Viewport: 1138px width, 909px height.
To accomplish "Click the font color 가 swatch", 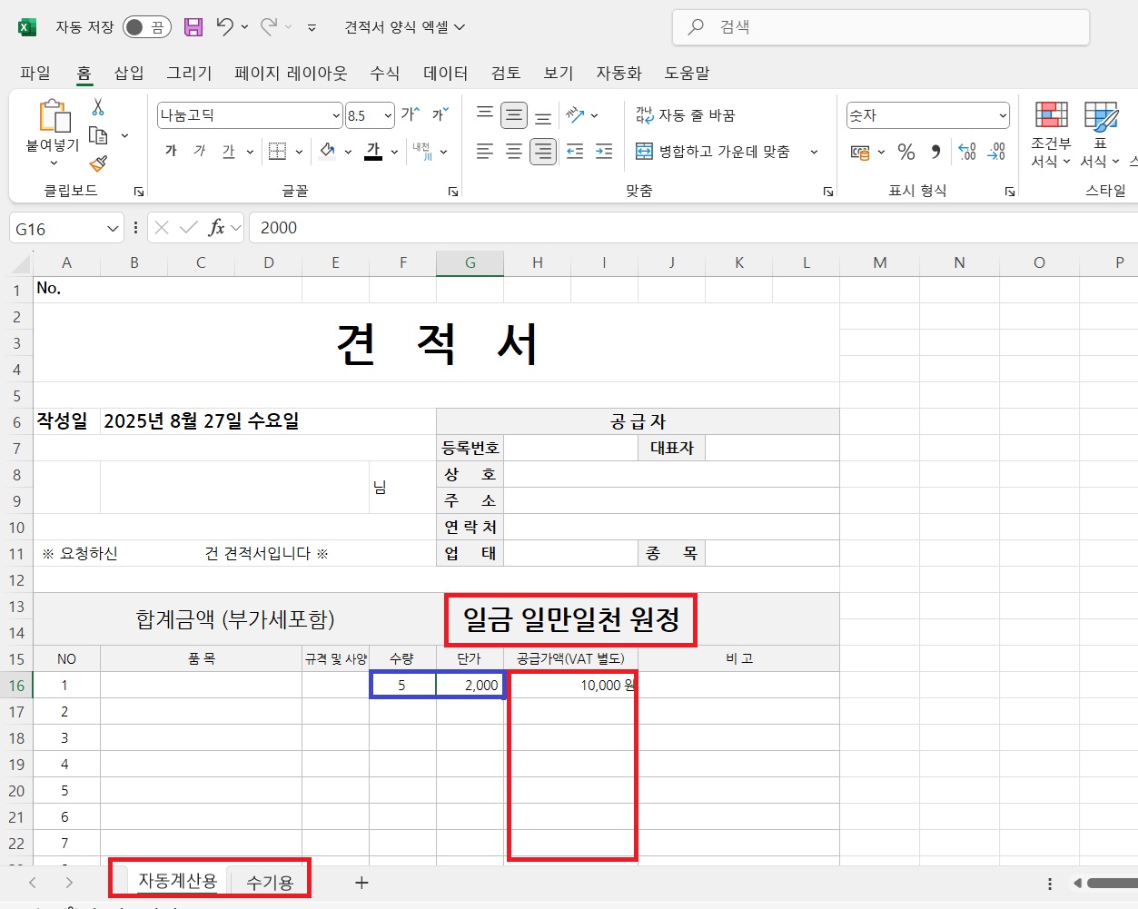I will [x=373, y=152].
